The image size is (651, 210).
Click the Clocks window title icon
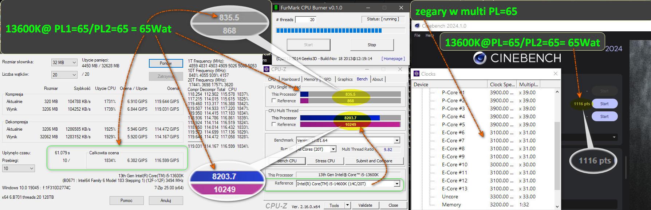[417, 74]
